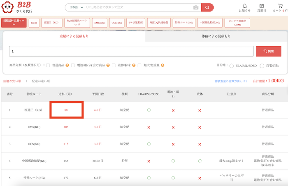Viewport: 288px width, 186px height.
Task: Click the camera image search icon
Action: 196,7
